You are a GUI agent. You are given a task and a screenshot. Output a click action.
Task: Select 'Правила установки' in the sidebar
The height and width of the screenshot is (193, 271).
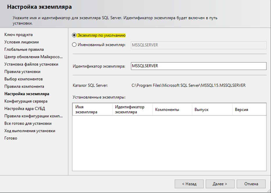tap(22, 72)
